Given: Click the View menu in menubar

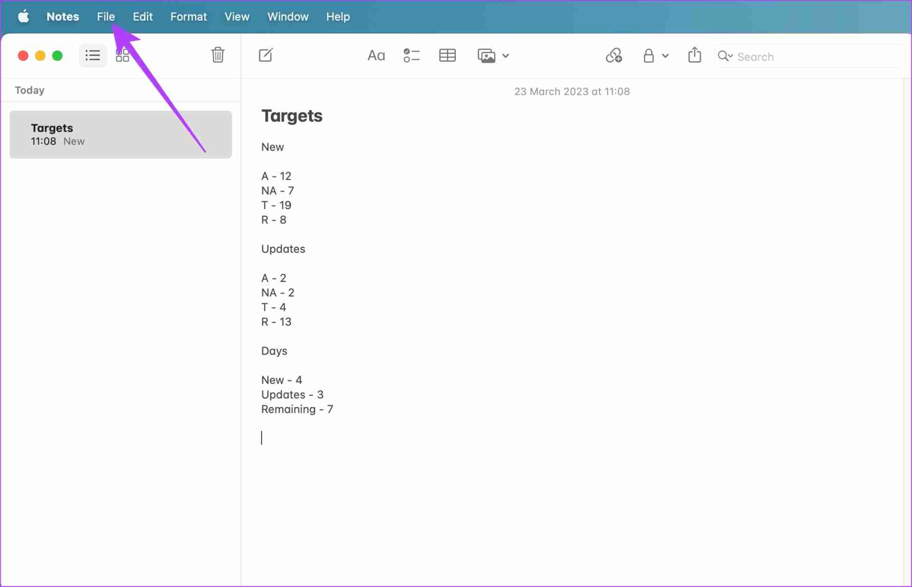Looking at the screenshot, I should coord(237,16).
